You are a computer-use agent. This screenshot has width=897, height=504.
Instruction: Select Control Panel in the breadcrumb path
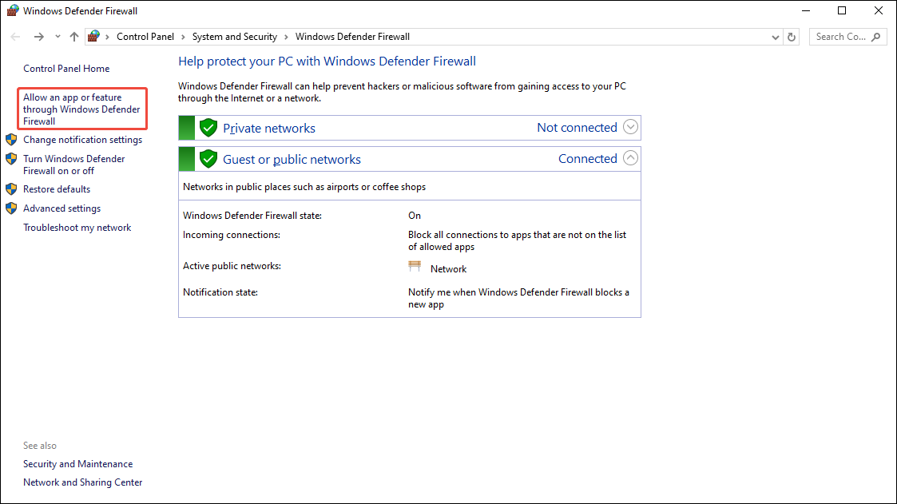[145, 37]
